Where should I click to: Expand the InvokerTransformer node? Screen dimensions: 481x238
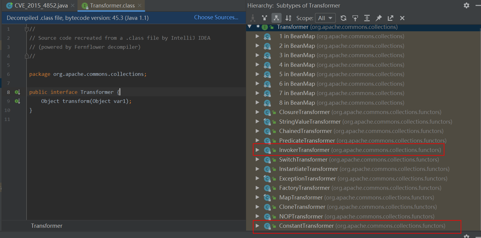click(257, 150)
